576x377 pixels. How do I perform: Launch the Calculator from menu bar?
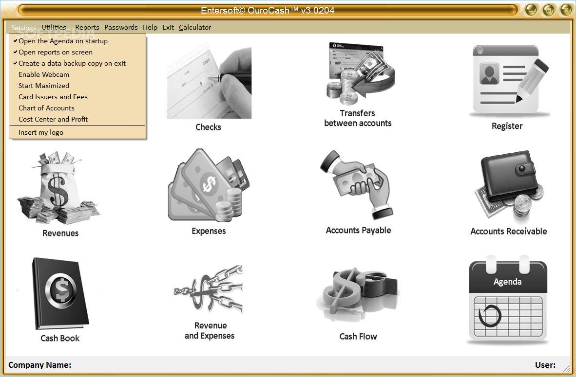coord(195,27)
